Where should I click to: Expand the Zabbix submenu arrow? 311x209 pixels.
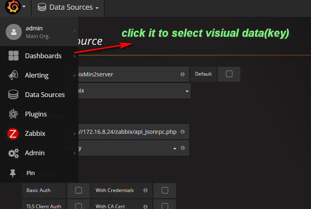click(75, 134)
